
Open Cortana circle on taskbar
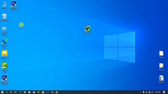click(11, 92)
